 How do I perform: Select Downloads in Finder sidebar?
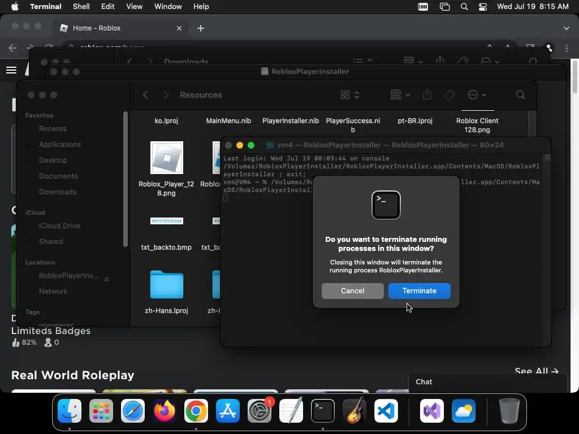click(58, 192)
